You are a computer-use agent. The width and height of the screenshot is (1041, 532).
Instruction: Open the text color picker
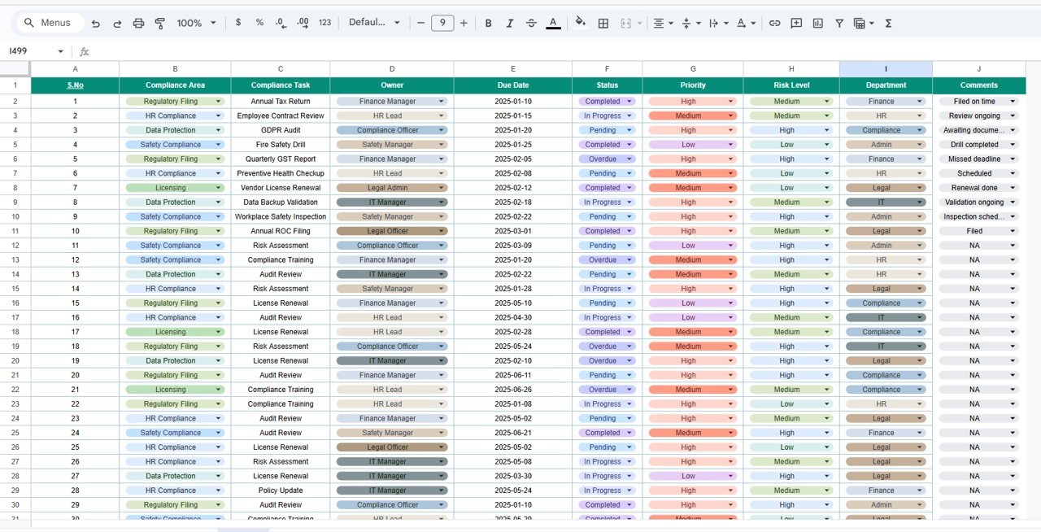pos(553,23)
